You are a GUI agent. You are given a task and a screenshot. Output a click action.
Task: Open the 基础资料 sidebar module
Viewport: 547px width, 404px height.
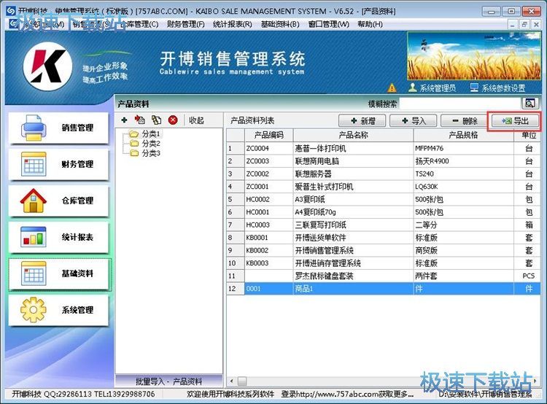60,274
